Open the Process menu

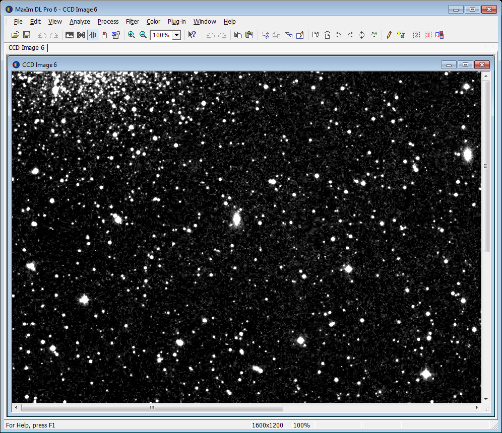[108, 22]
